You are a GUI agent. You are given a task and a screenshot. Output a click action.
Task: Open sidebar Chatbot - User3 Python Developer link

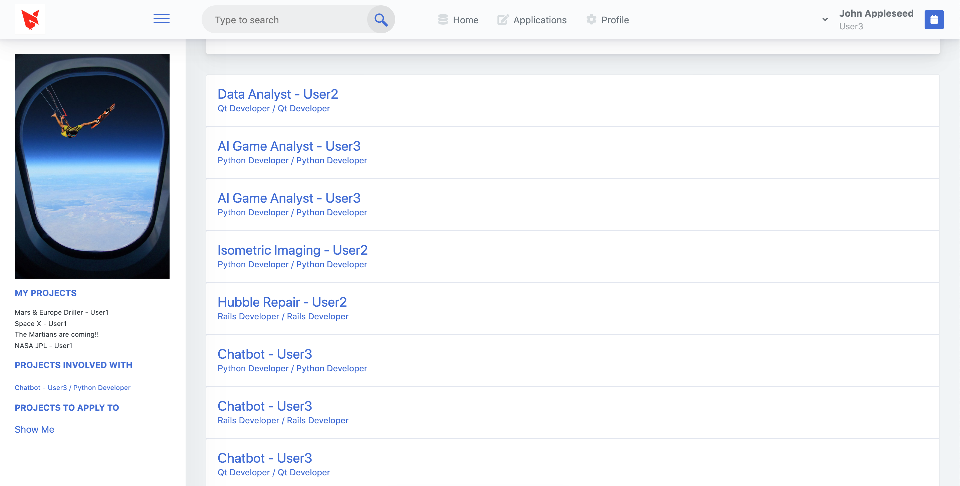tap(73, 388)
